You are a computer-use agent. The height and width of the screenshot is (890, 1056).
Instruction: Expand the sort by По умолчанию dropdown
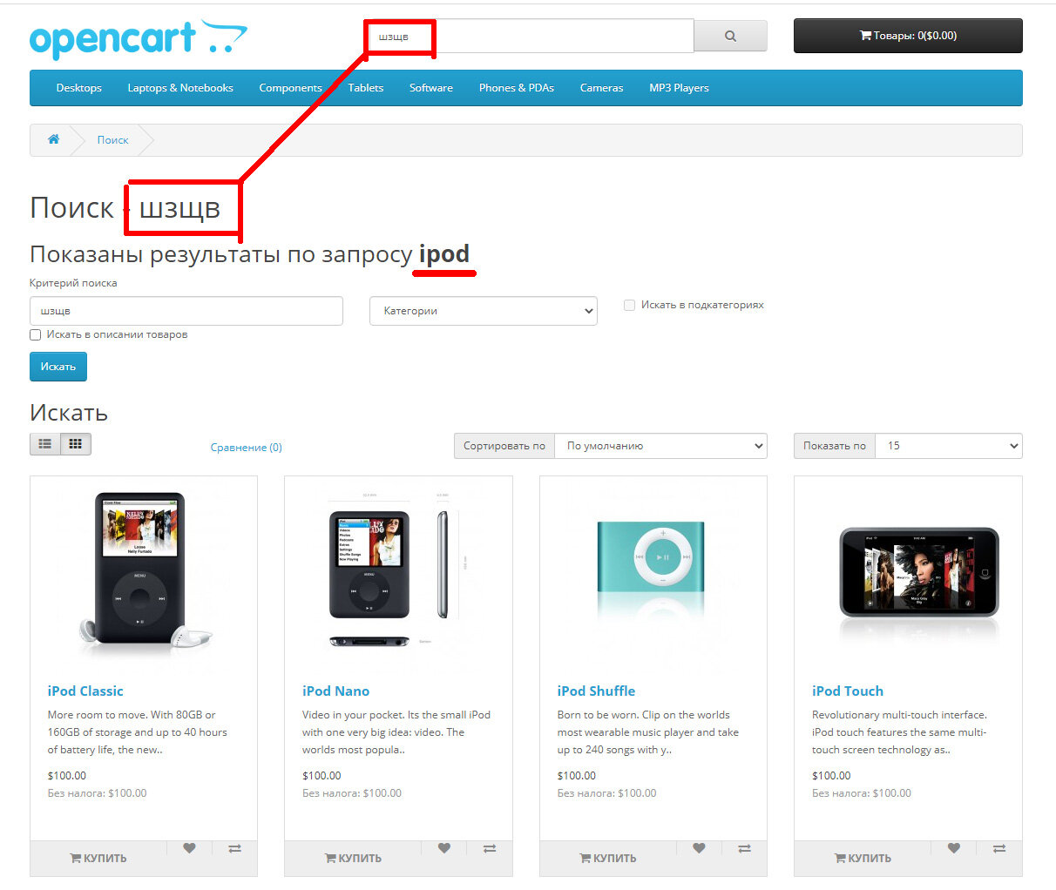(660, 446)
